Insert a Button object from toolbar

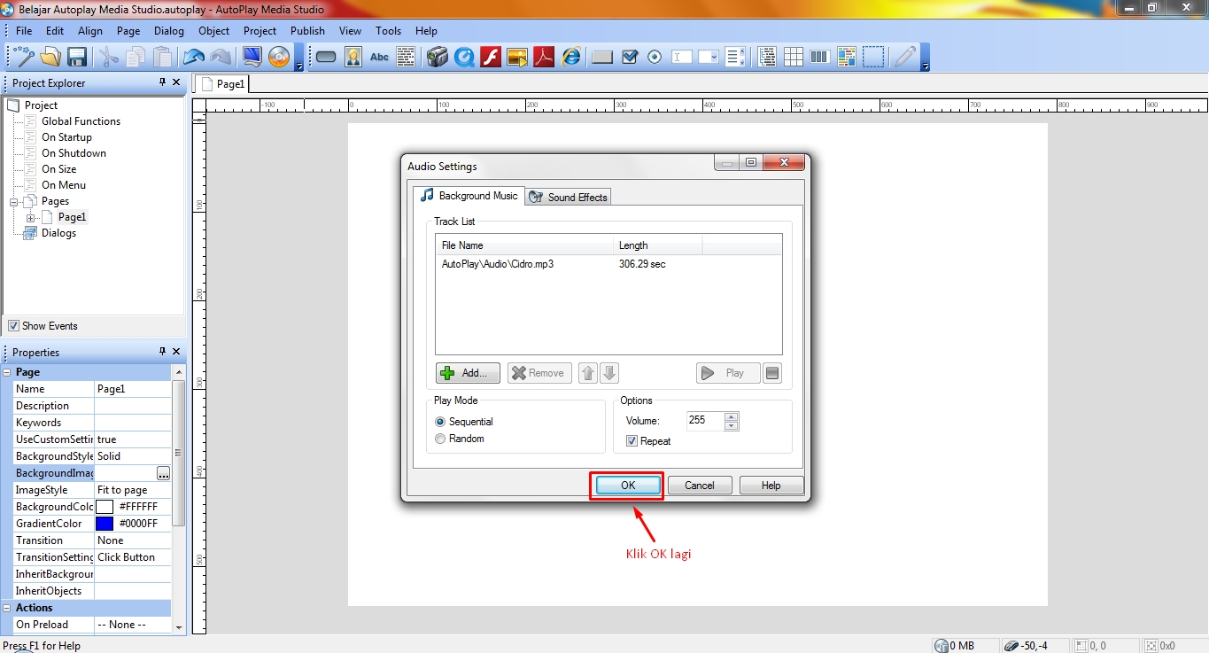pos(326,58)
